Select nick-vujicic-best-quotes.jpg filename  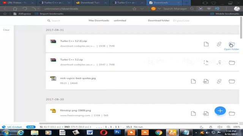click(x=78, y=78)
